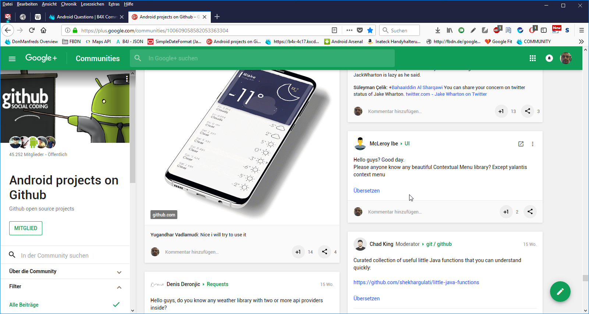Image resolution: width=589 pixels, height=314 pixels.
Task: Click the In der Community suchen field
Action: [x=55, y=255]
